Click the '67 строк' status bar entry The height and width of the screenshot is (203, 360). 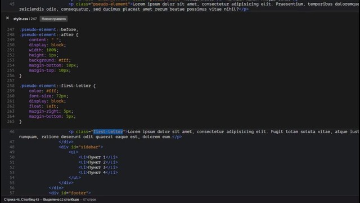pos(89,200)
